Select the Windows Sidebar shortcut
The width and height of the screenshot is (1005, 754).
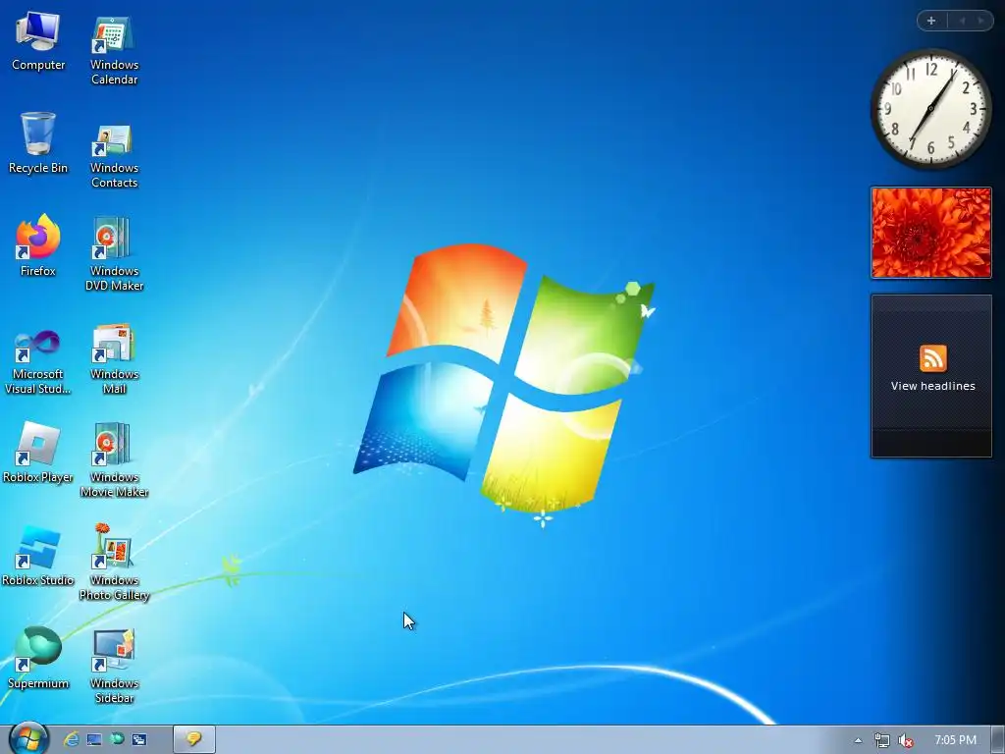coord(114,667)
